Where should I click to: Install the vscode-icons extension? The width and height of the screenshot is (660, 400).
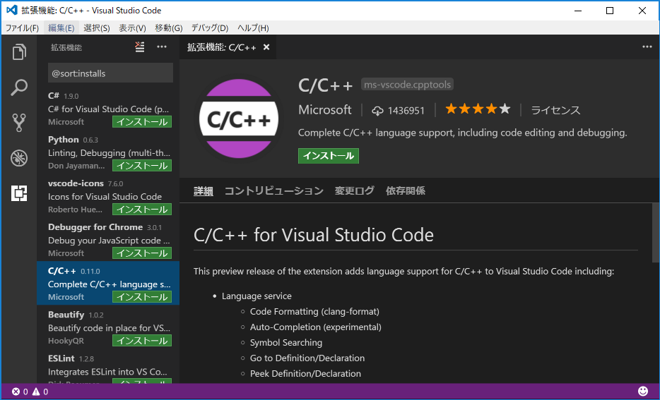coord(142,210)
